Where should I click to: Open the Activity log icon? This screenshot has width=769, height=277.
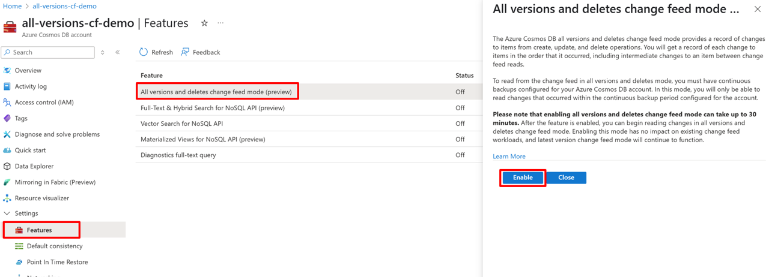[7, 86]
